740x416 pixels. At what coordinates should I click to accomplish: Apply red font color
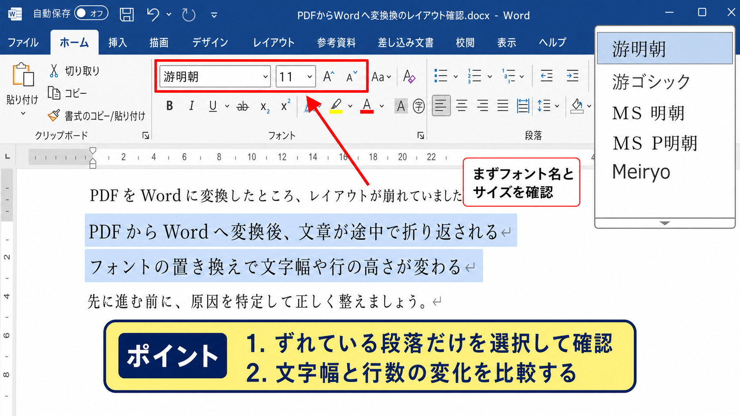point(367,106)
